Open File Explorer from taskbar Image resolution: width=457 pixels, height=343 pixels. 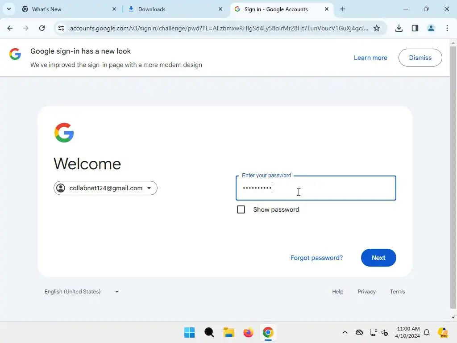click(x=229, y=332)
